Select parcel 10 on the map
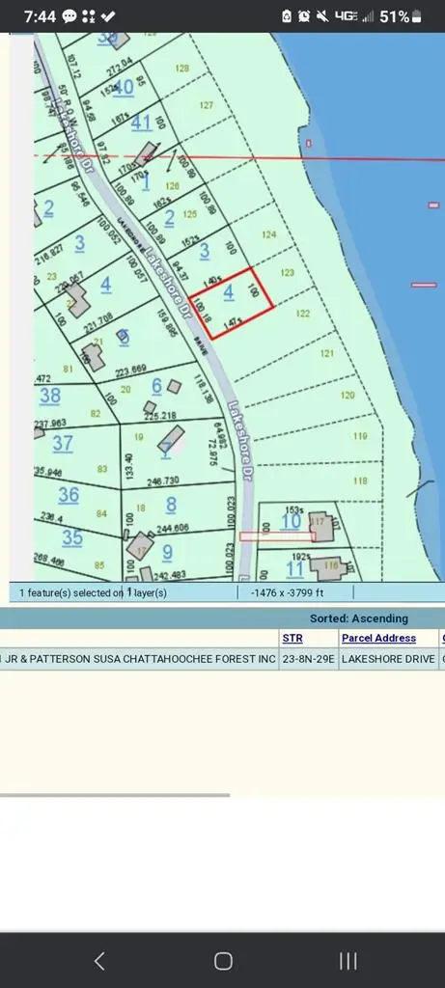 coord(292,520)
